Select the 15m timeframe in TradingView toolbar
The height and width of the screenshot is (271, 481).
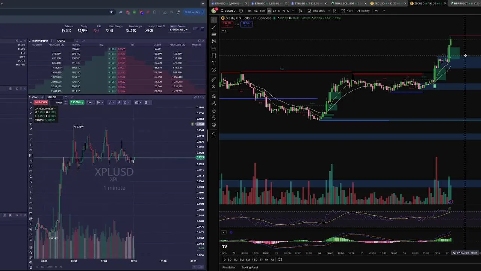(x=262, y=11)
